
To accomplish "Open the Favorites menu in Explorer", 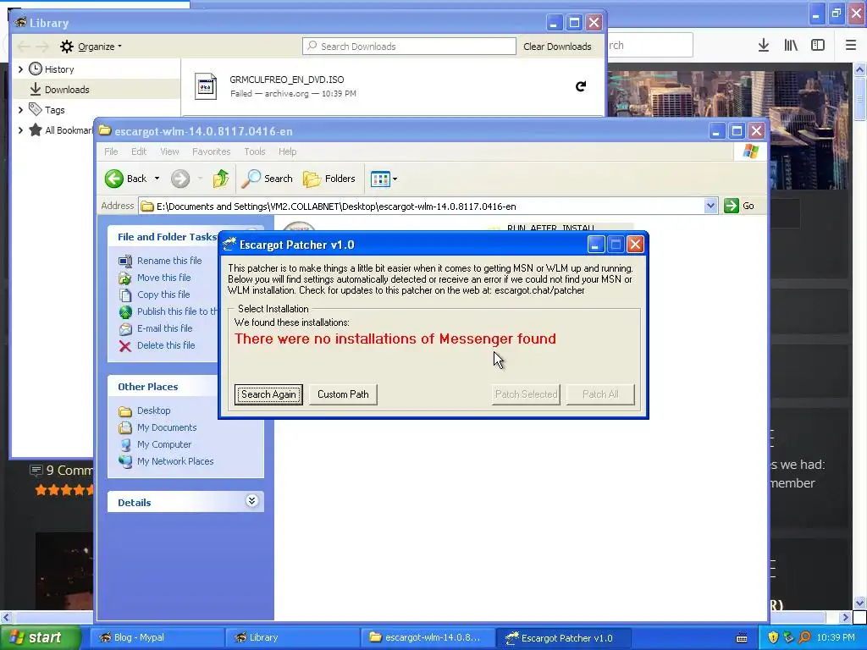I will (x=211, y=151).
